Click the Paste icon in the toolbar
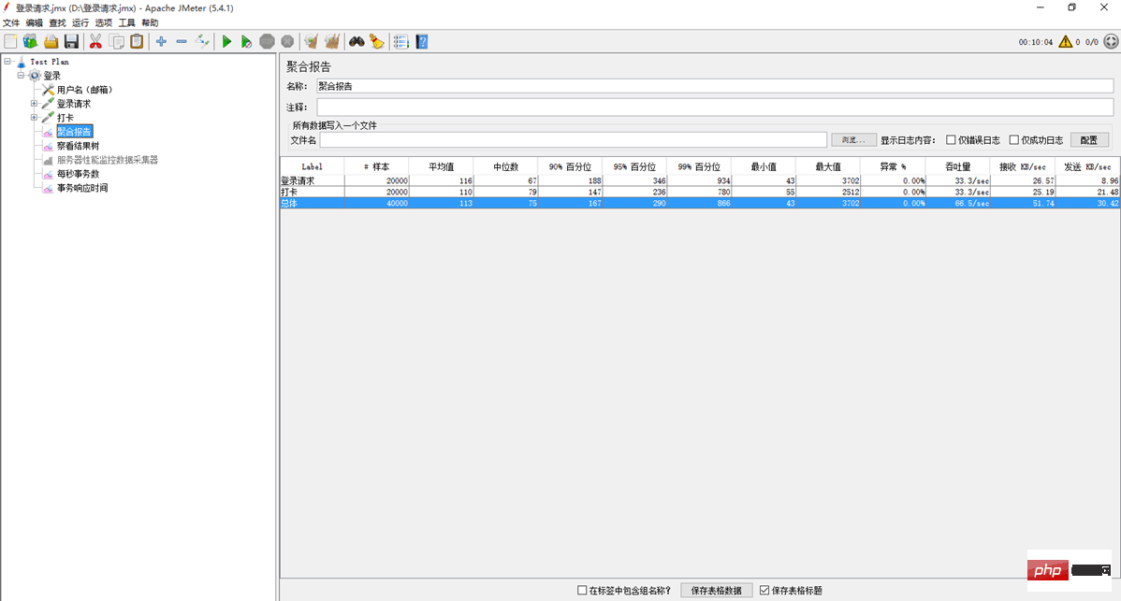 [136, 41]
